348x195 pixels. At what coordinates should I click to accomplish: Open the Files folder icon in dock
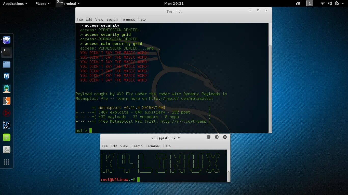[7, 64]
